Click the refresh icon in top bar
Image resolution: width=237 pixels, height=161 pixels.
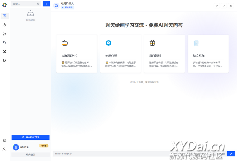pyautogui.click(x=224, y=6)
